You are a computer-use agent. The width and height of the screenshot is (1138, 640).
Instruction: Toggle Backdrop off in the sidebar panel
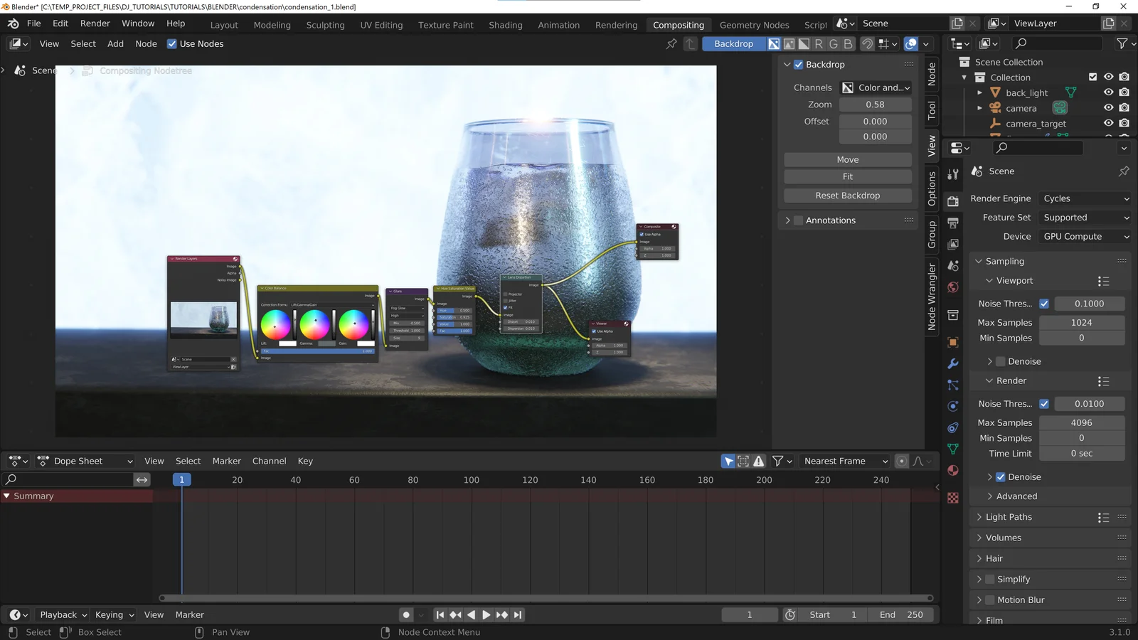pyautogui.click(x=799, y=64)
